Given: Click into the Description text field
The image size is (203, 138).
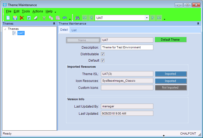Looking at the screenshot, I should click(127, 47).
